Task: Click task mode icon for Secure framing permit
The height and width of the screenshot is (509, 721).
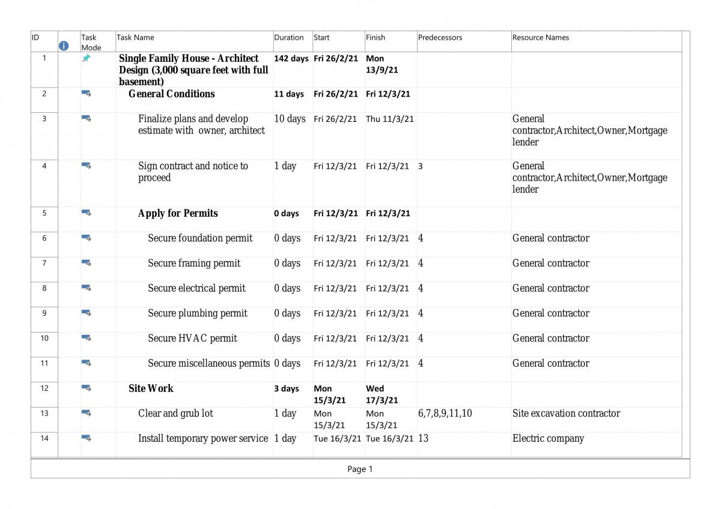Action: point(87,263)
